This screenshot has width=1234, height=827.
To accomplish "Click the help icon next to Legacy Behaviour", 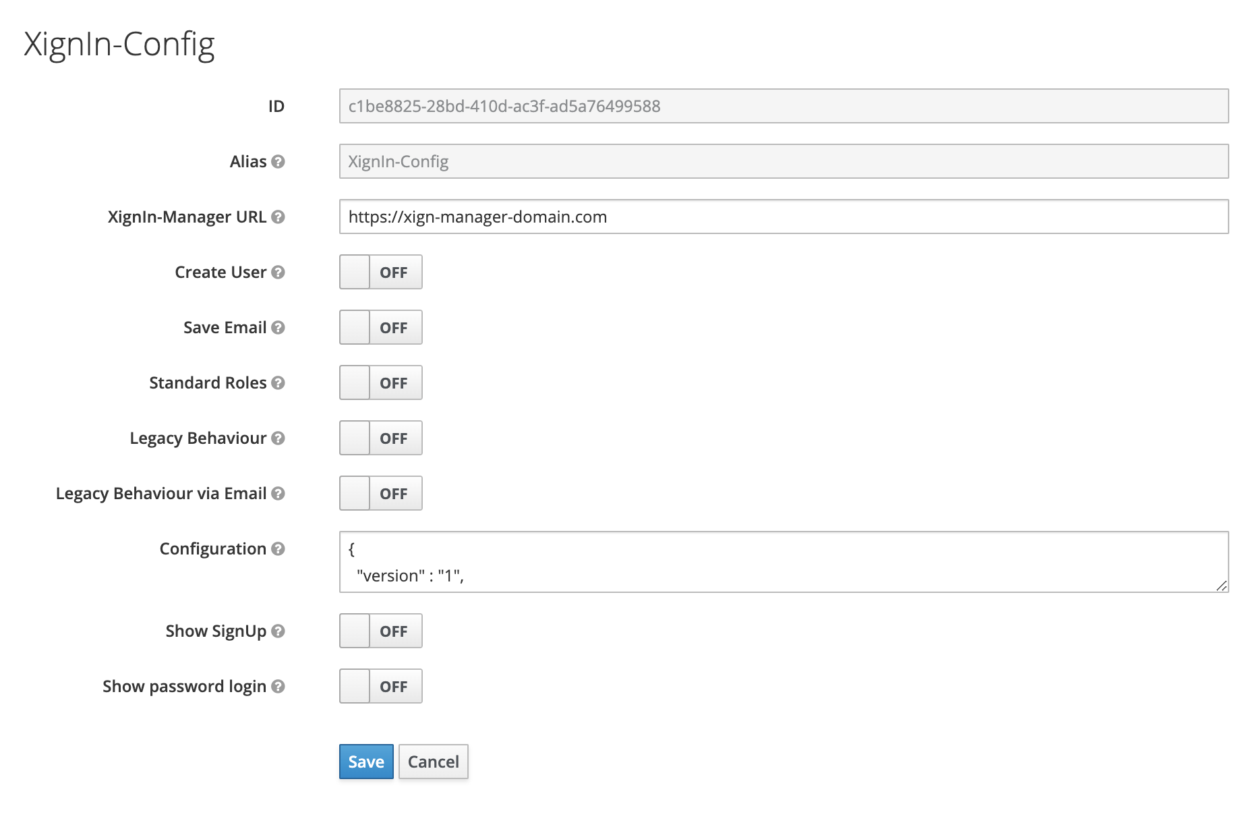I will click(x=278, y=438).
